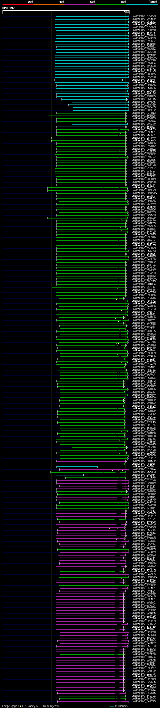Select the UniRef100_B4JY15 label
The height and width of the screenshot is (708, 160).
[x=143, y=701]
